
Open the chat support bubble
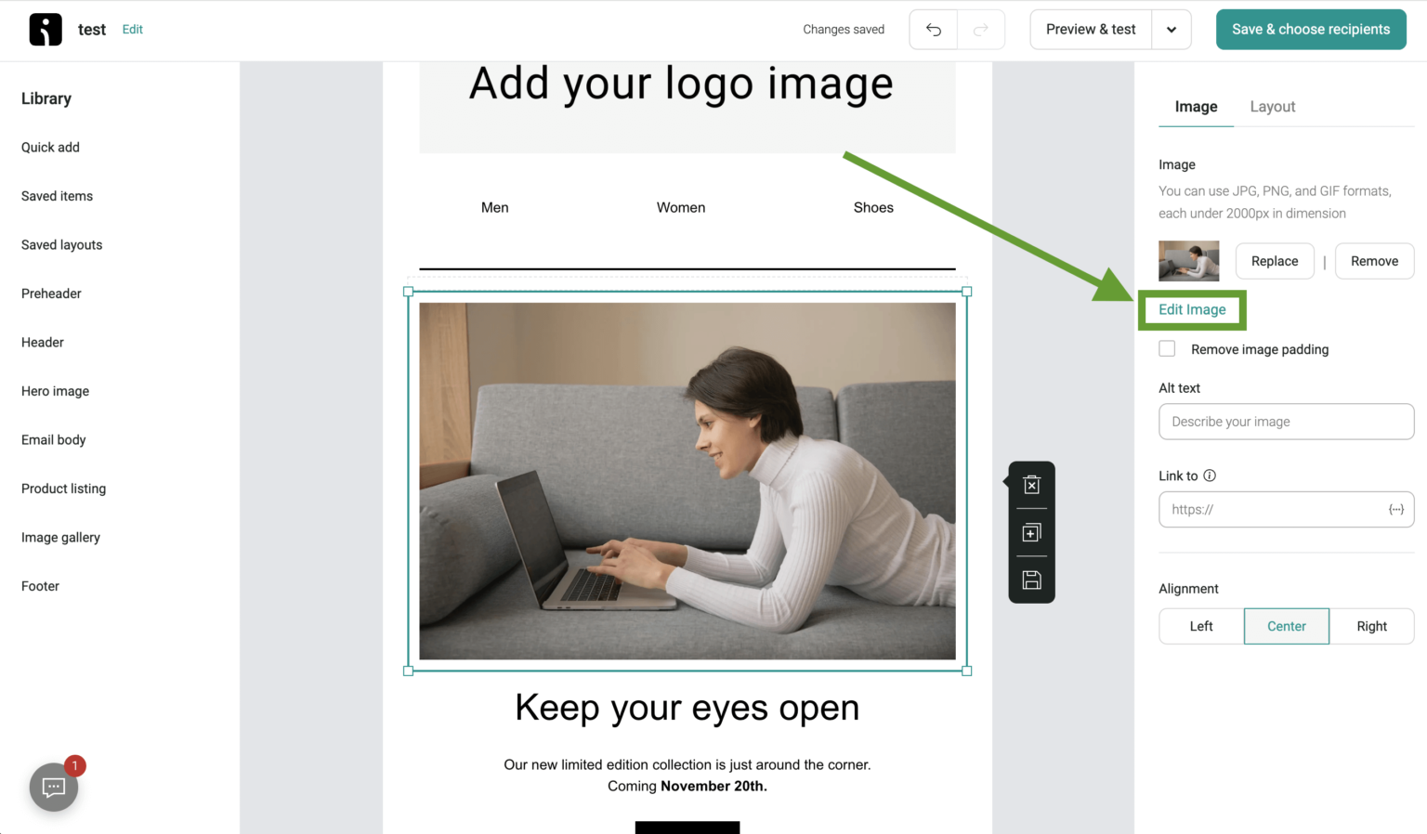click(53, 787)
